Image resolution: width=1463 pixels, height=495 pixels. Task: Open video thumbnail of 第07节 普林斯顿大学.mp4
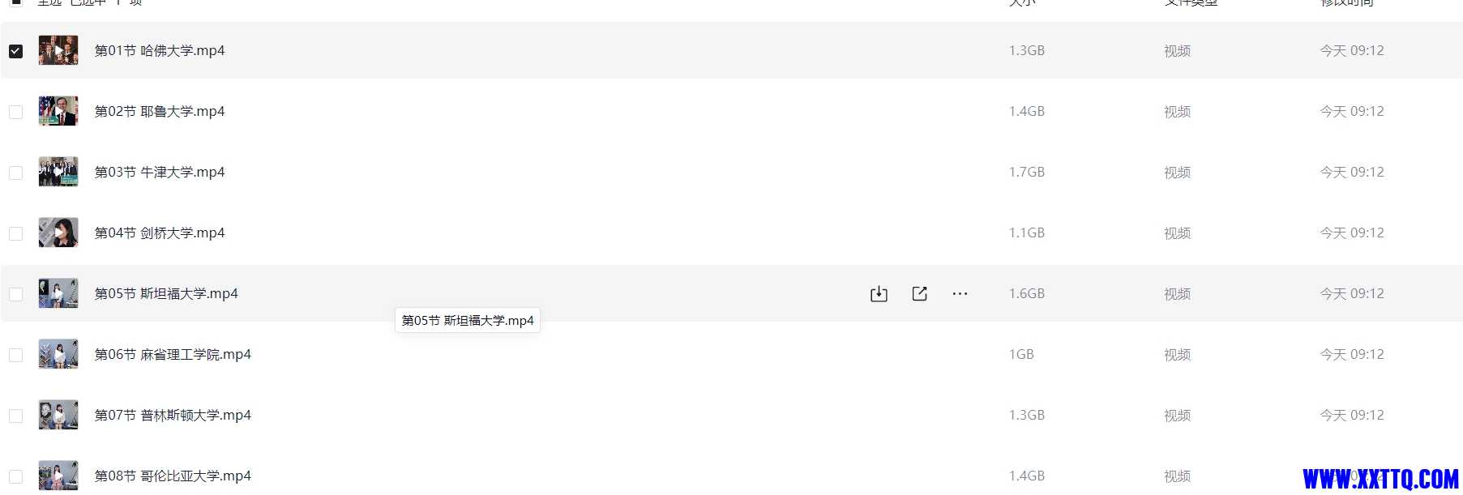[58, 415]
